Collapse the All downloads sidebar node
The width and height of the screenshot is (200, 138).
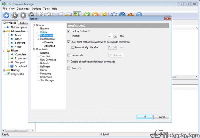(4, 31)
